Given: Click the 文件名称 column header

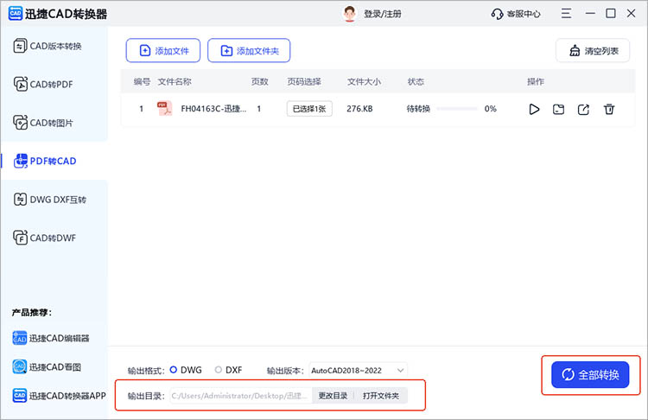Looking at the screenshot, I should click(175, 81).
